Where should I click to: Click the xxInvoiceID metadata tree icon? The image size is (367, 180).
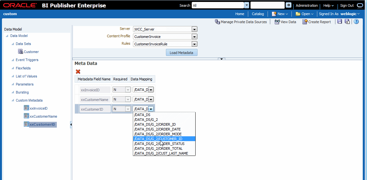click(26, 108)
